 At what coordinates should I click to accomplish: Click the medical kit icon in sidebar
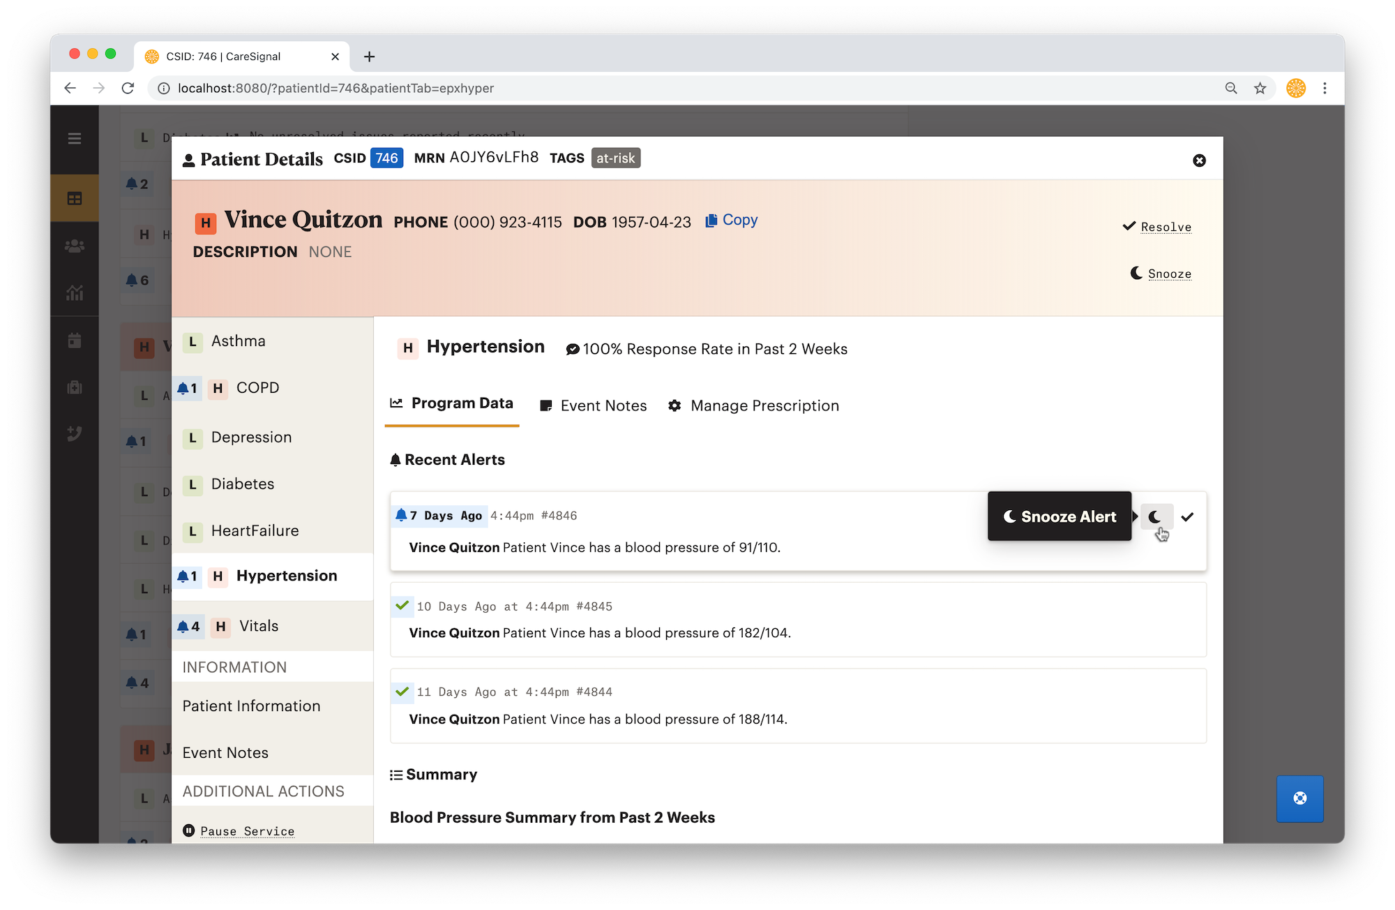[75, 387]
